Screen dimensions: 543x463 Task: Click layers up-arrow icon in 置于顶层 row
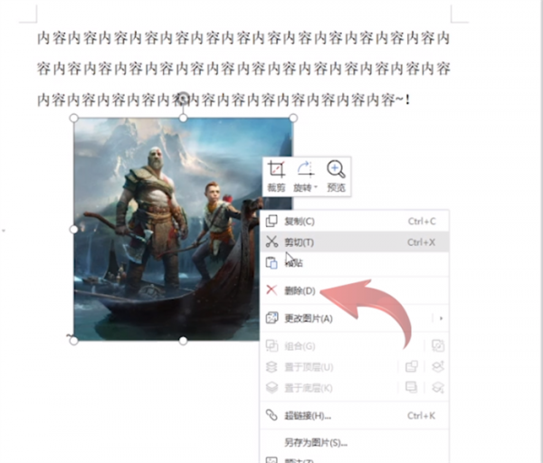pyautogui.click(x=438, y=366)
